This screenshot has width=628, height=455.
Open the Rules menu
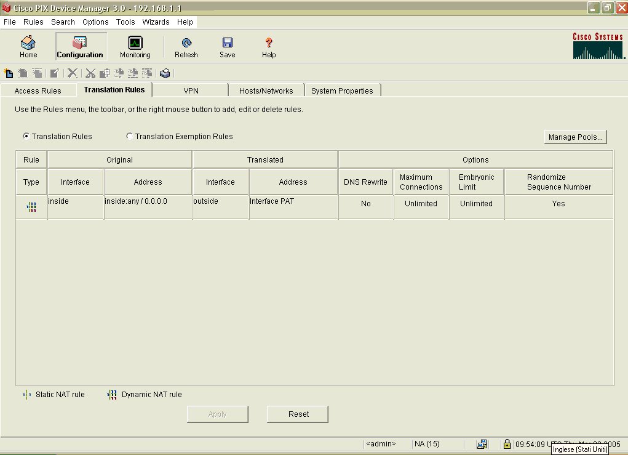33,22
